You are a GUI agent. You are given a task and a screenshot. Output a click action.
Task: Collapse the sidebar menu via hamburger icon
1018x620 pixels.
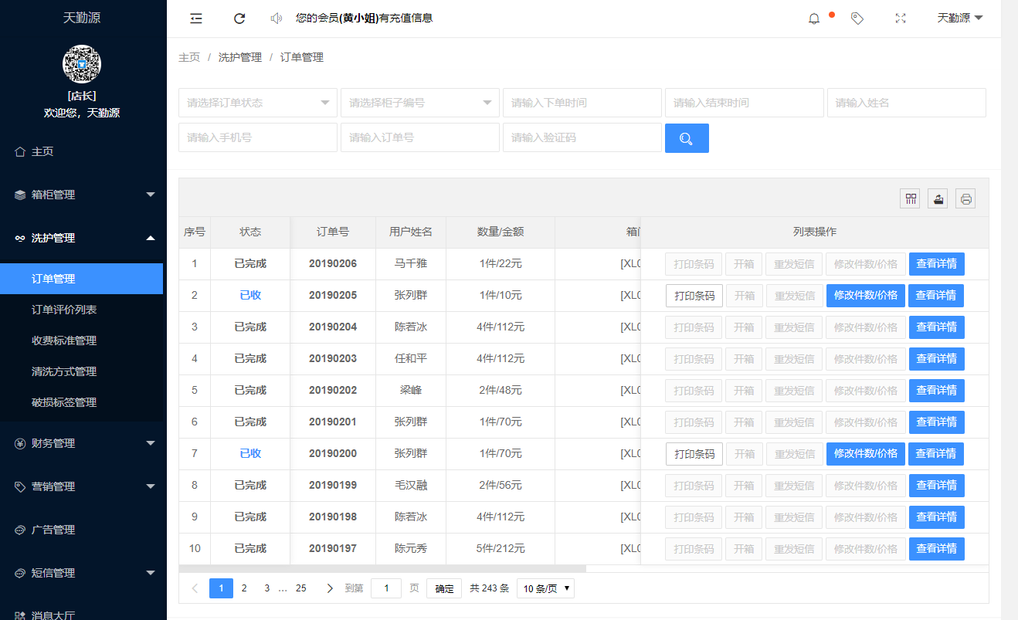[x=195, y=18]
